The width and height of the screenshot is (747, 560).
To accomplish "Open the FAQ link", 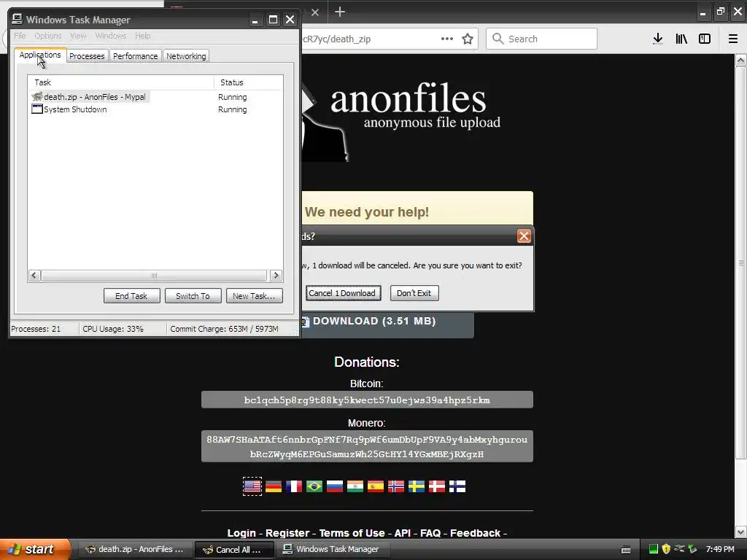I will point(430,533).
